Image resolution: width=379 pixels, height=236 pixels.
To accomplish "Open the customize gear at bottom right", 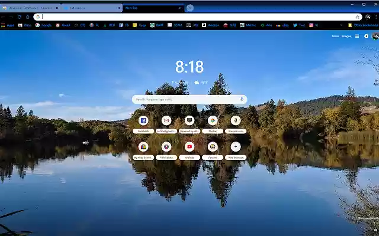I will [376, 231].
